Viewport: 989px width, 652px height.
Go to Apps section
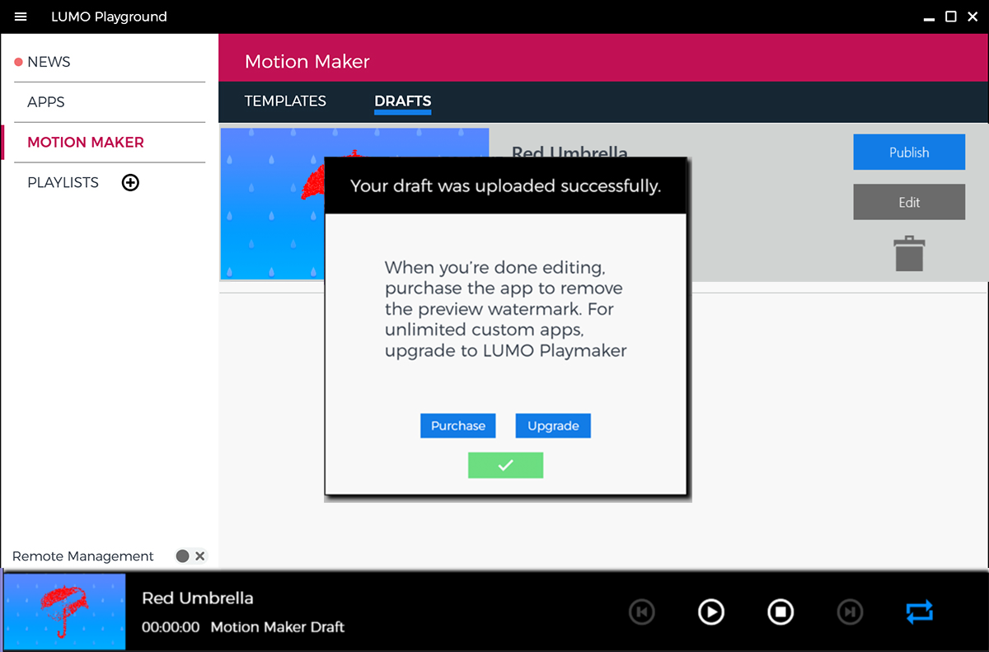coord(46,102)
